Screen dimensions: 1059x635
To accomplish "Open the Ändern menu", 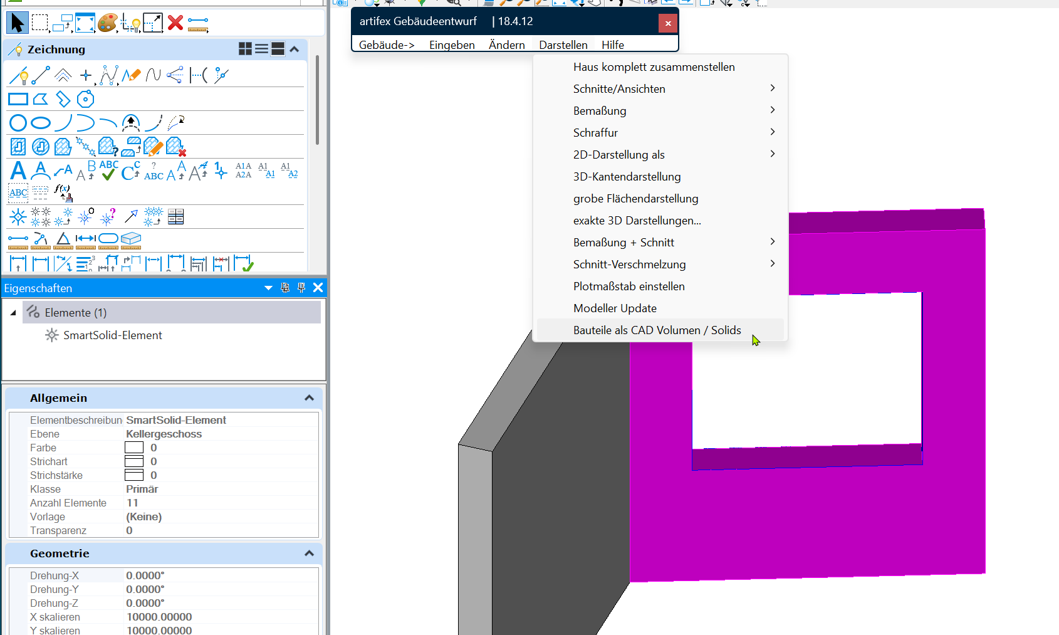I will 506,45.
